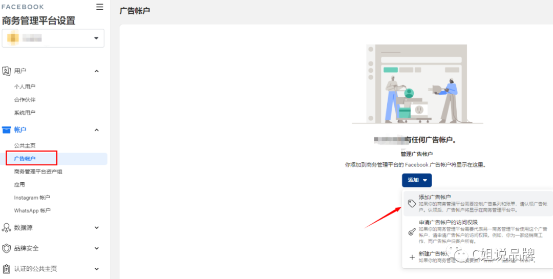Click the 商务管理平台设置 heading

click(x=39, y=21)
